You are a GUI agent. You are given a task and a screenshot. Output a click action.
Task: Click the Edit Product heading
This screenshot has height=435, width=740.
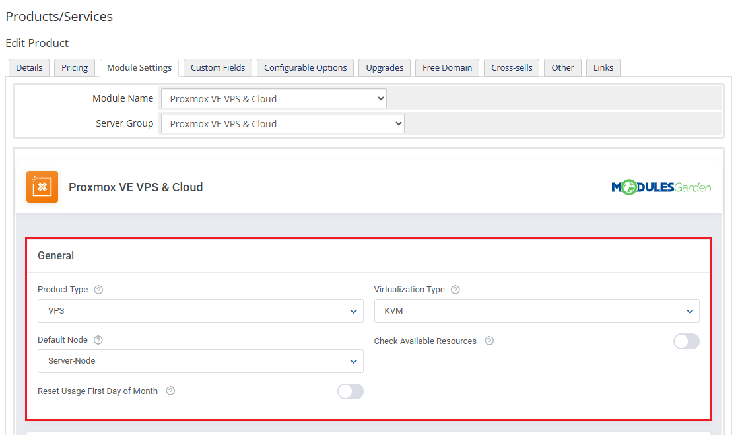tap(37, 43)
